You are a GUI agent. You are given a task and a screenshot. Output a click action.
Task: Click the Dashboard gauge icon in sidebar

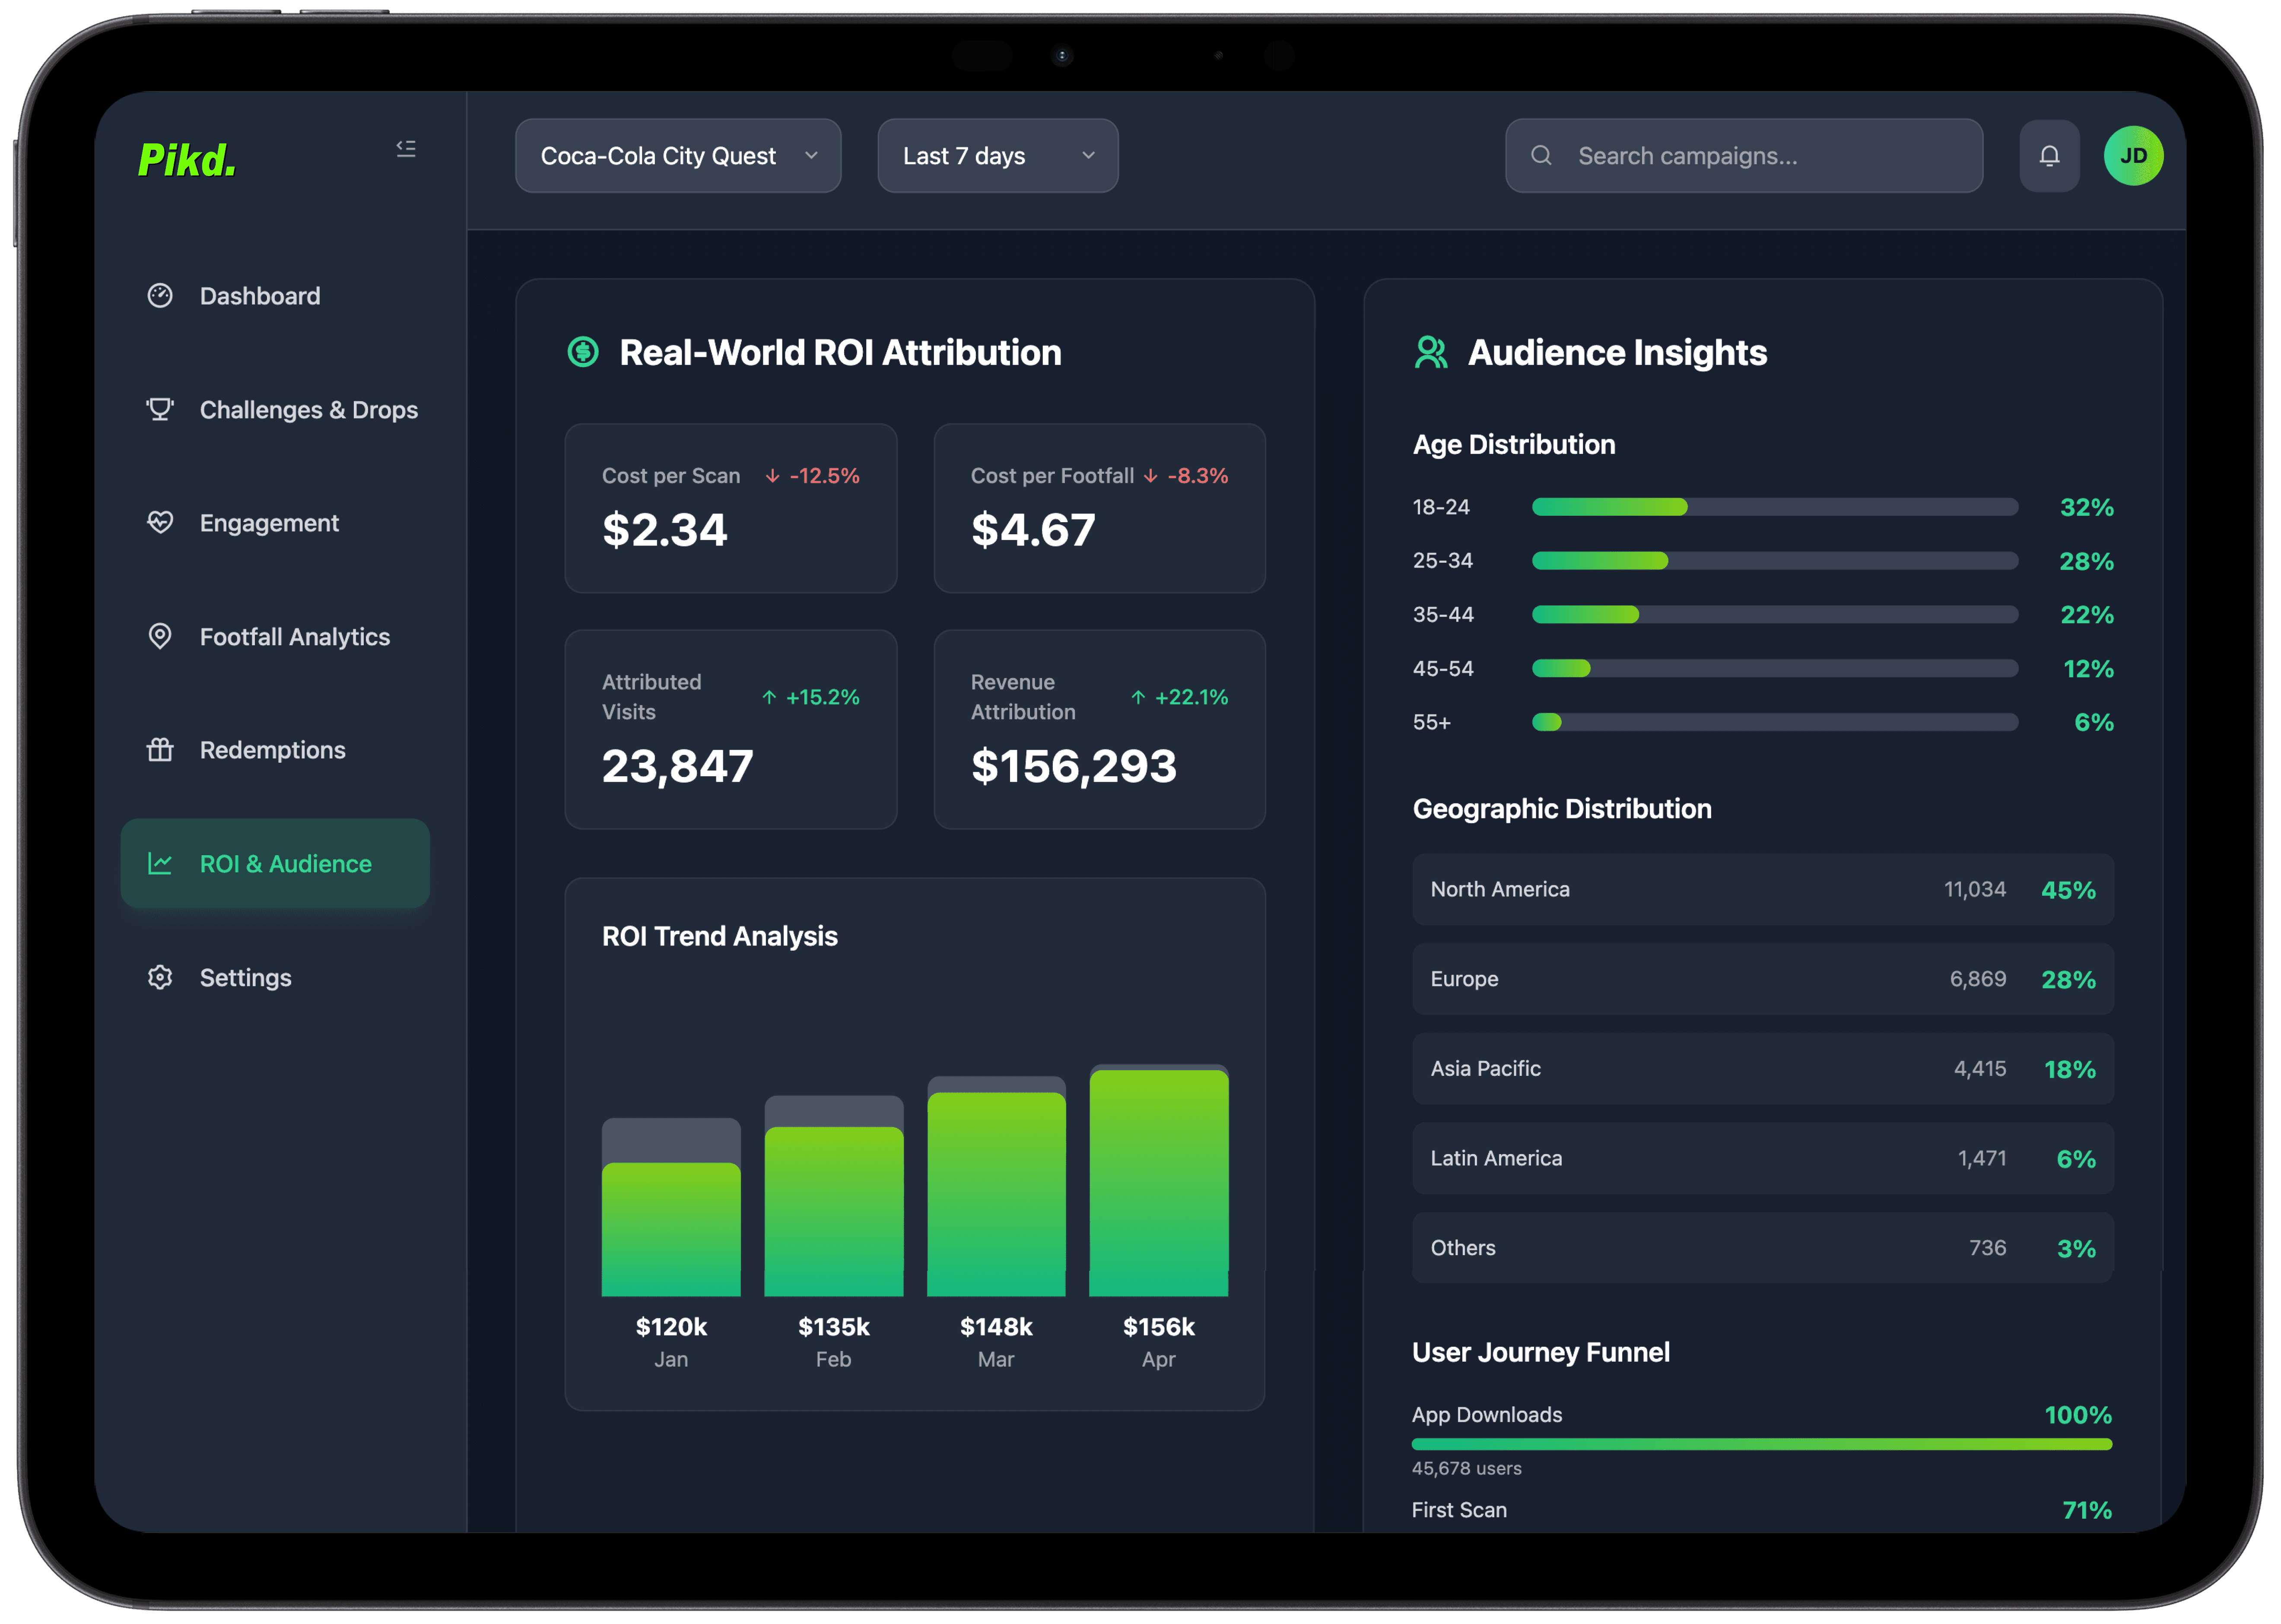coord(160,296)
